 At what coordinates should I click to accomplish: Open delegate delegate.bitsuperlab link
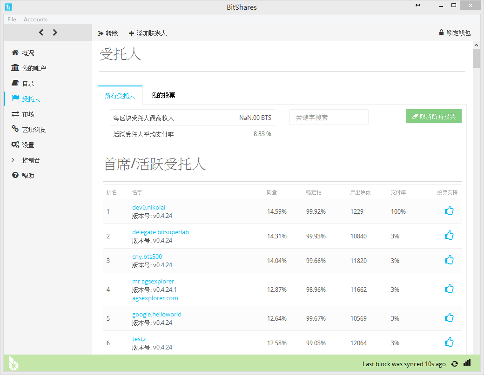click(x=161, y=232)
